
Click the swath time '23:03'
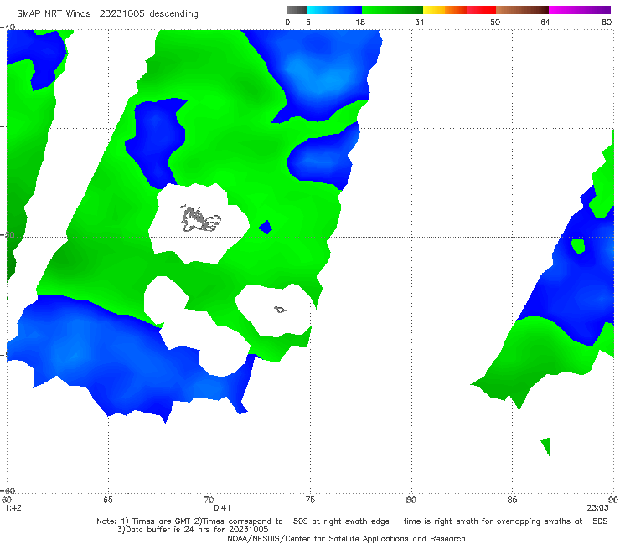(x=597, y=508)
